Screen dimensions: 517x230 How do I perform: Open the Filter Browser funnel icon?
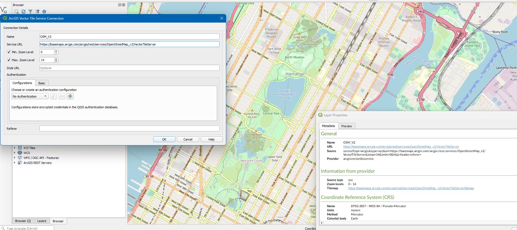pyautogui.click(x=30, y=12)
